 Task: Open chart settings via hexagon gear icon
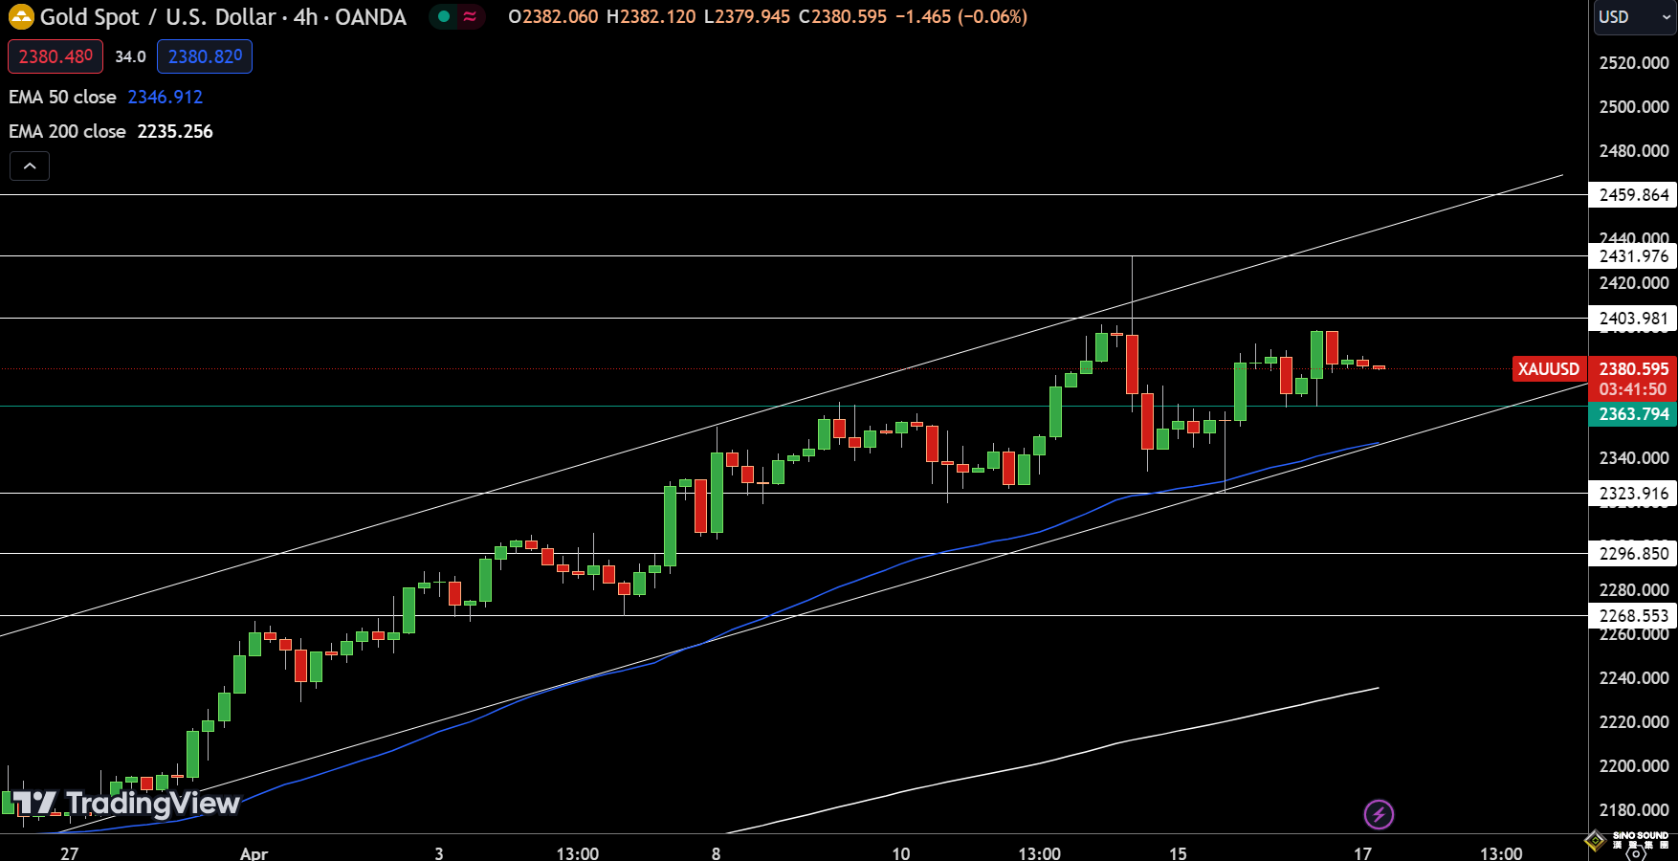point(1636,852)
